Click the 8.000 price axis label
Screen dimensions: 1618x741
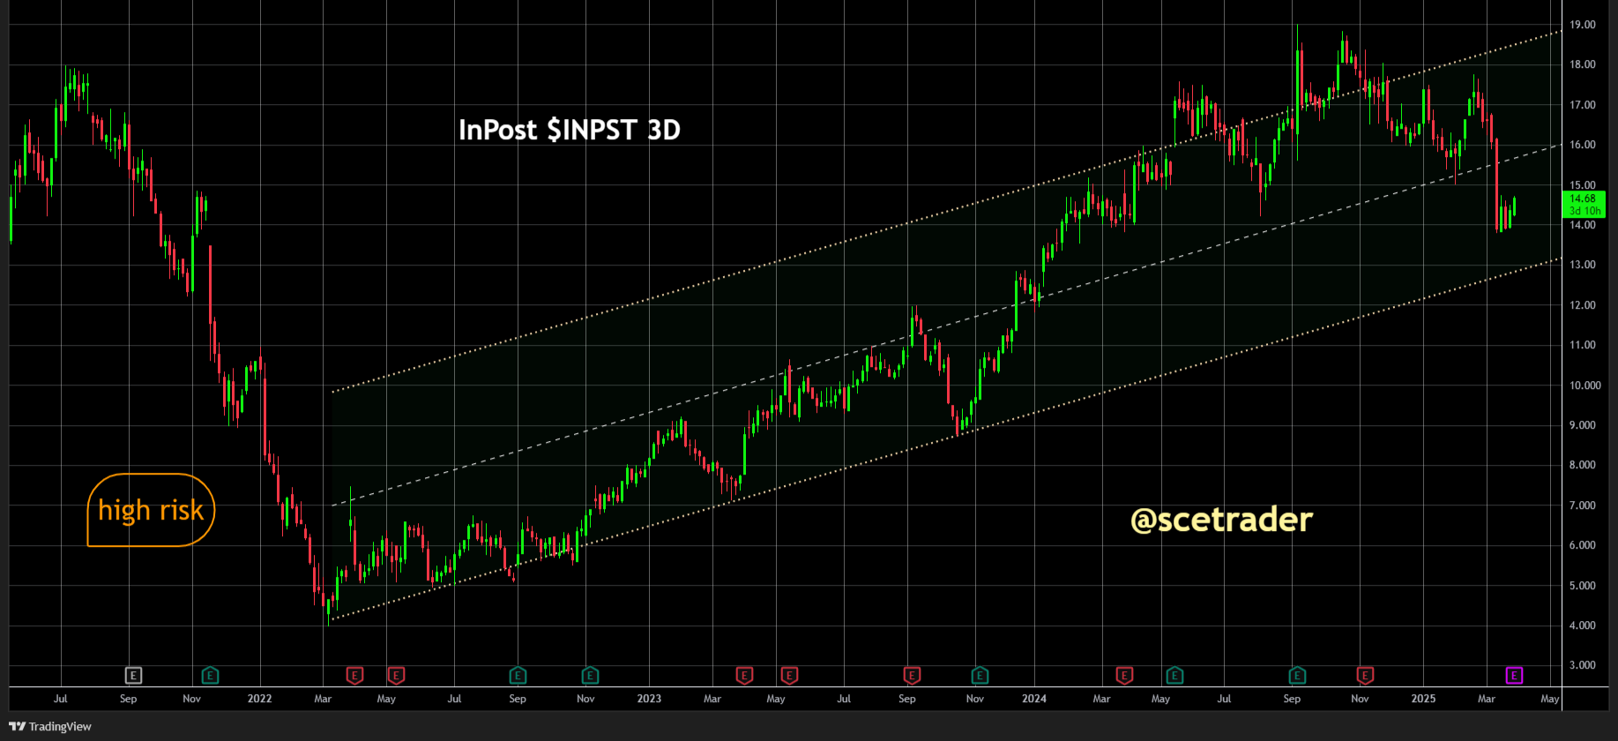pyautogui.click(x=1583, y=465)
